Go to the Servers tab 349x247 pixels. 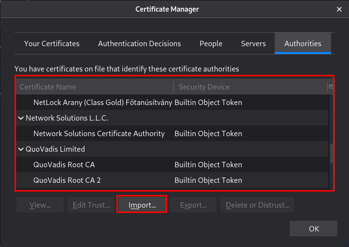coord(253,43)
